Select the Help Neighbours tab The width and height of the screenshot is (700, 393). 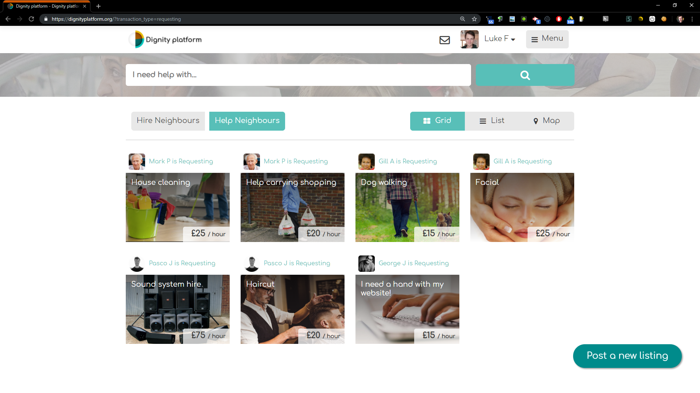pyautogui.click(x=247, y=121)
